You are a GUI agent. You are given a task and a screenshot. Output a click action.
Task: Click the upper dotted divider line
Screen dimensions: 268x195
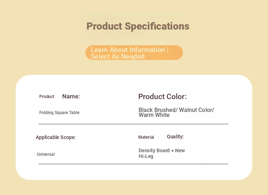133,124
